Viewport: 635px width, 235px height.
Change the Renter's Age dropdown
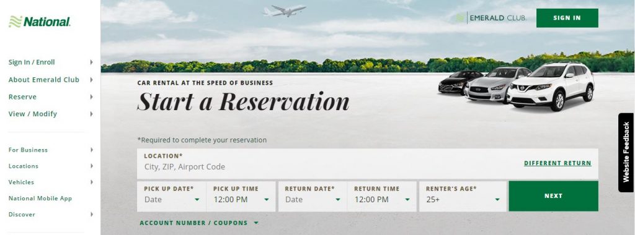[463, 196]
